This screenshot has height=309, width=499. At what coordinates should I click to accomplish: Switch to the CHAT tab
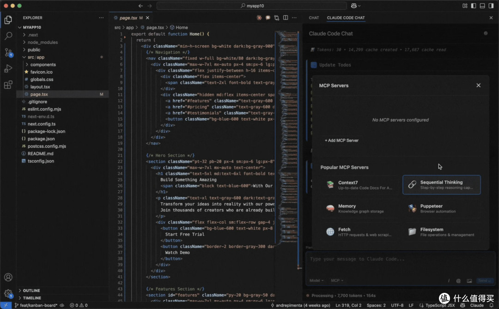[x=314, y=18]
